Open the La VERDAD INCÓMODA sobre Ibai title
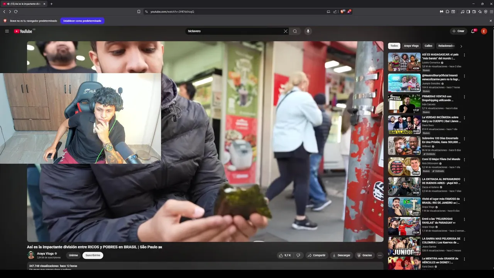This screenshot has width=494, height=278. click(442, 119)
